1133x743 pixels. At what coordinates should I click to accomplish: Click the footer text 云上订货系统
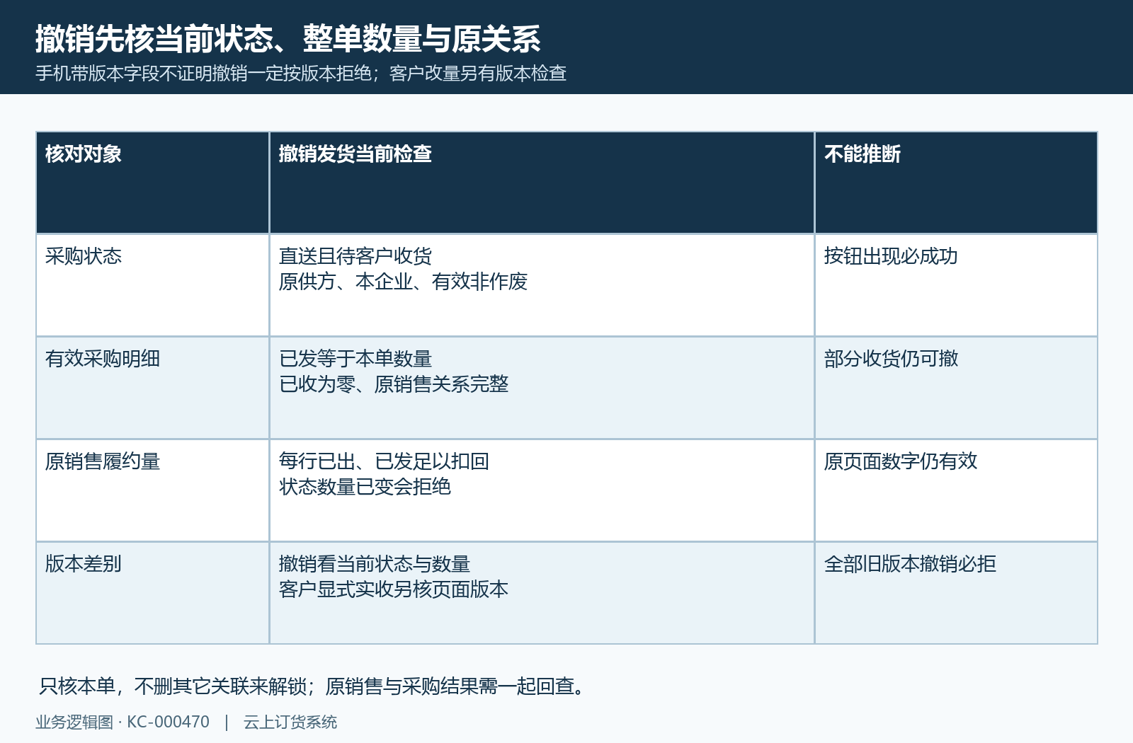click(x=290, y=722)
